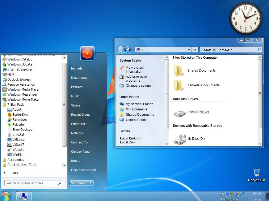Launch Windows Media Player

[x=21, y=90]
